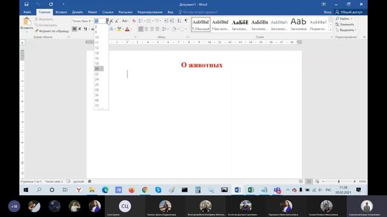The image size is (387, 217).
Task: Click Redo icon in quick access toolbar
Action: (x=51, y=4)
